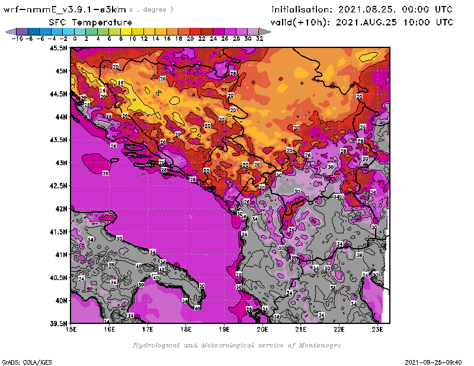
Task: Pick the legend swatch between 28 and 30
Action: [242, 31]
